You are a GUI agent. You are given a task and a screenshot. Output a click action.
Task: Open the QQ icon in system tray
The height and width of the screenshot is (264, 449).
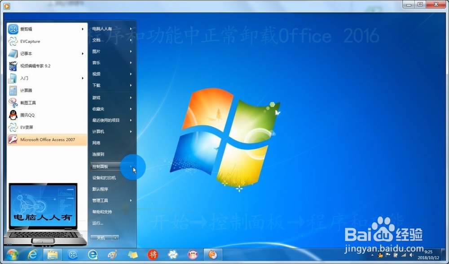pyautogui.click(x=380, y=255)
